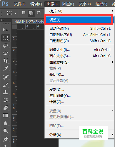Choose Subtract from Selection mode button
The width and height of the screenshot is (115, 147).
tap(39, 13)
